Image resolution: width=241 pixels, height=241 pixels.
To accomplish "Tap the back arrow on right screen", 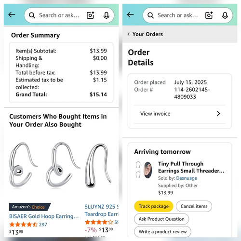I will tap(130, 15).
